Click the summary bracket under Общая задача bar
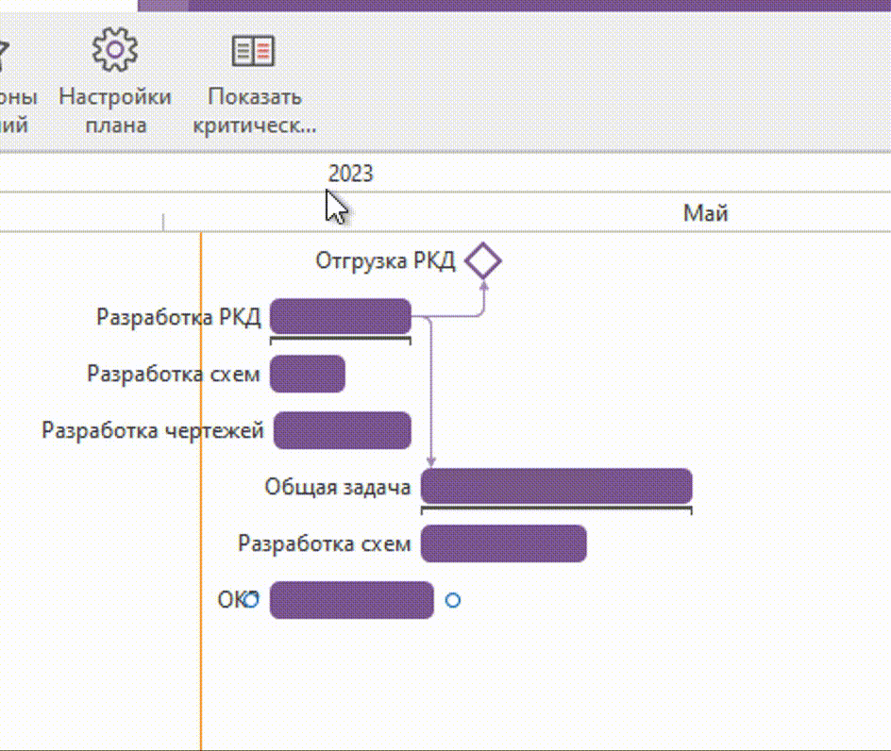 click(x=556, y=509)
